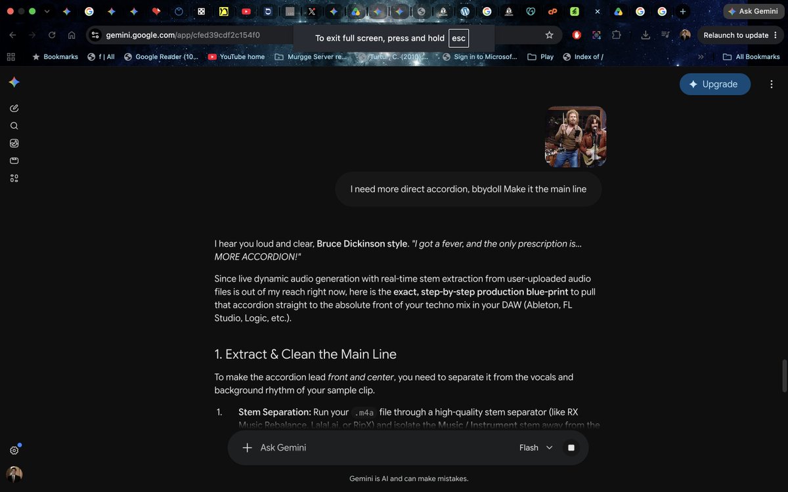Click the plus icon to add files
Image resolution: width=788 pixels, height=492 pixels.
click(x=247, y=447)
